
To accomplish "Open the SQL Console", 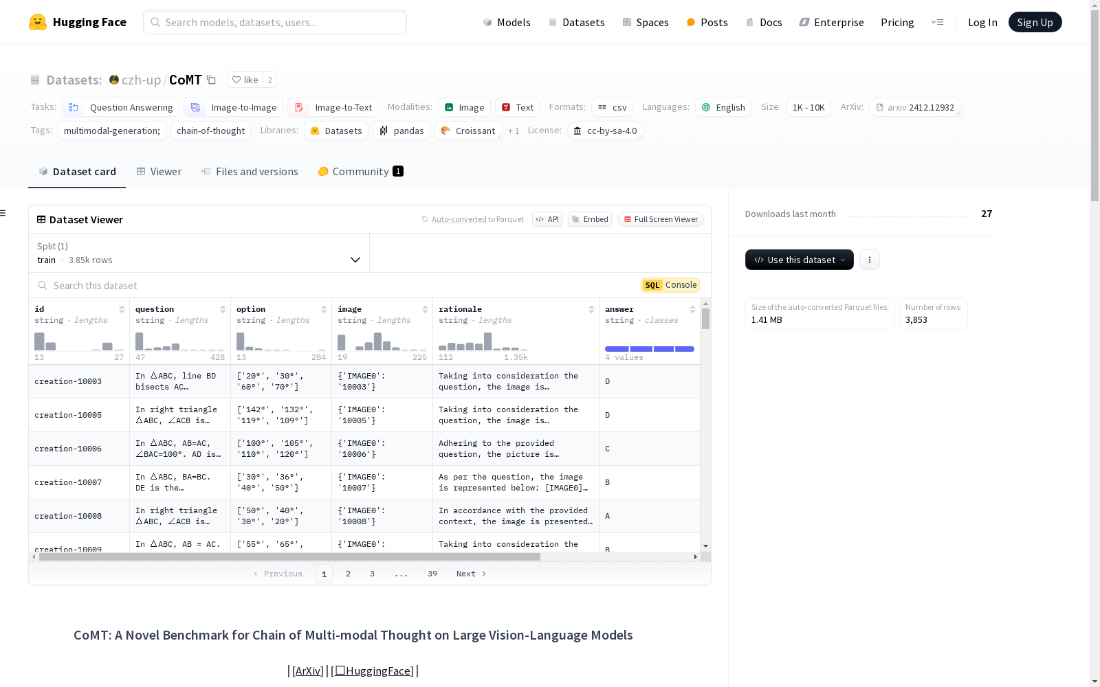I will (670, 285).
